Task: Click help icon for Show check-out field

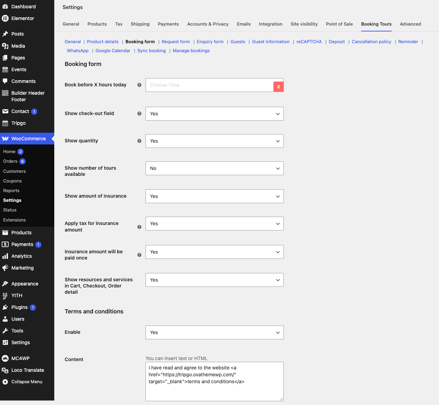Action: coord(139,114)
